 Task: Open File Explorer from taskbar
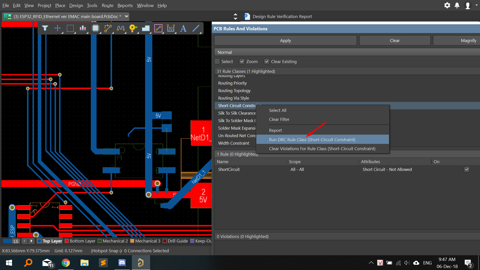(85, 263)
